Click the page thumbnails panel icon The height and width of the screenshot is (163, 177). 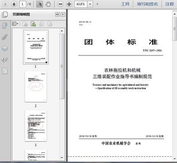coord(5,15)
